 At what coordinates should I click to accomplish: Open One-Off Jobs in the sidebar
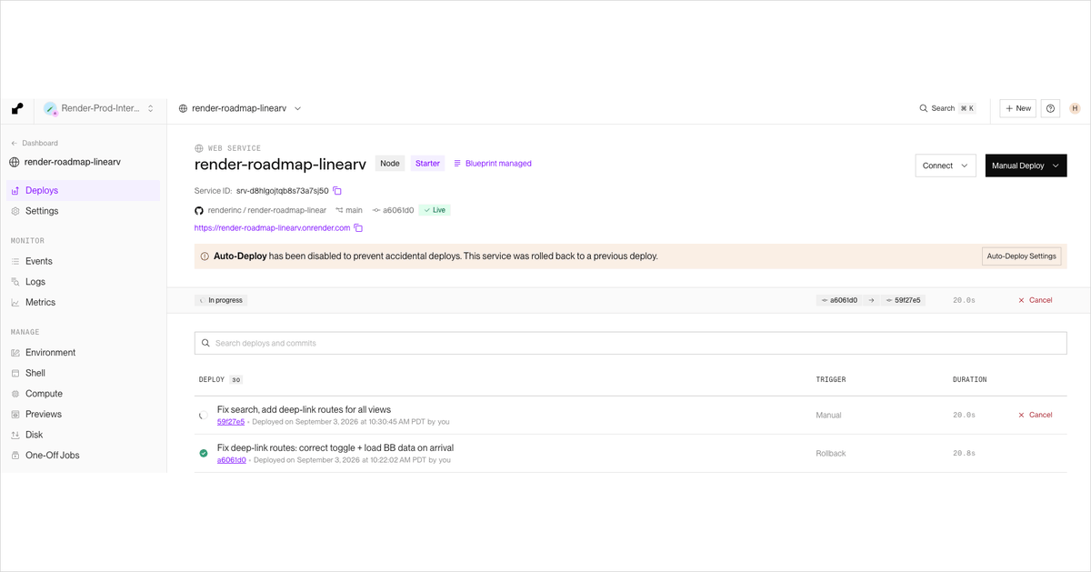point(84,456)
